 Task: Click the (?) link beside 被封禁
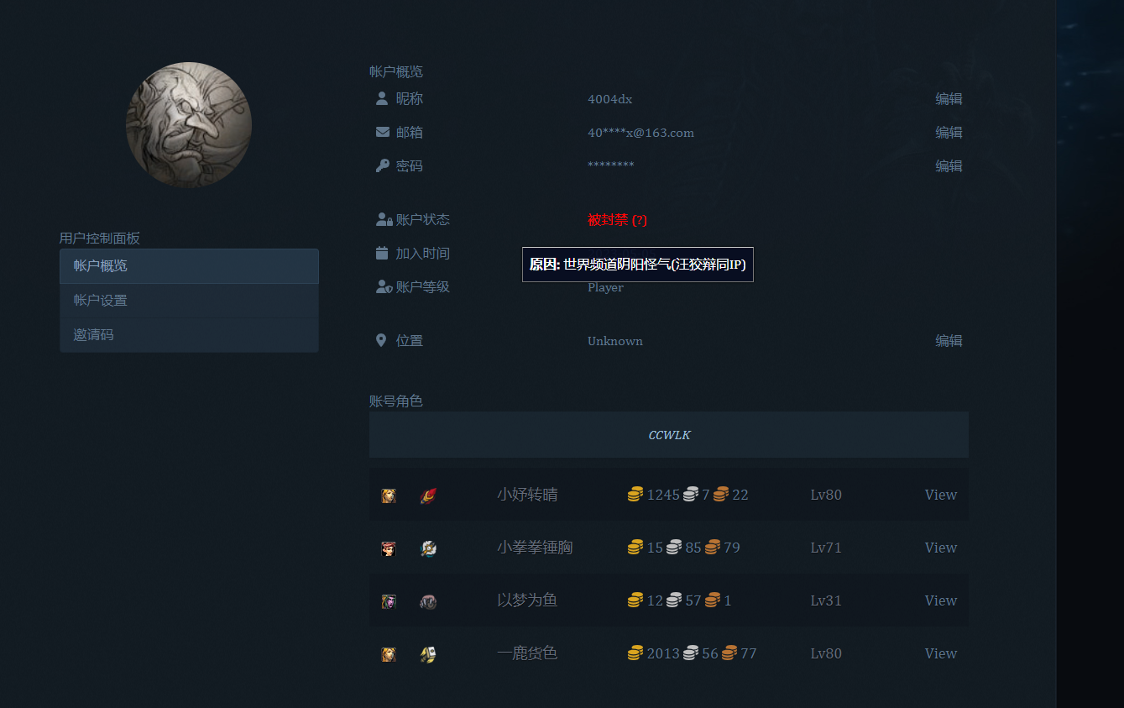point(640,219)
